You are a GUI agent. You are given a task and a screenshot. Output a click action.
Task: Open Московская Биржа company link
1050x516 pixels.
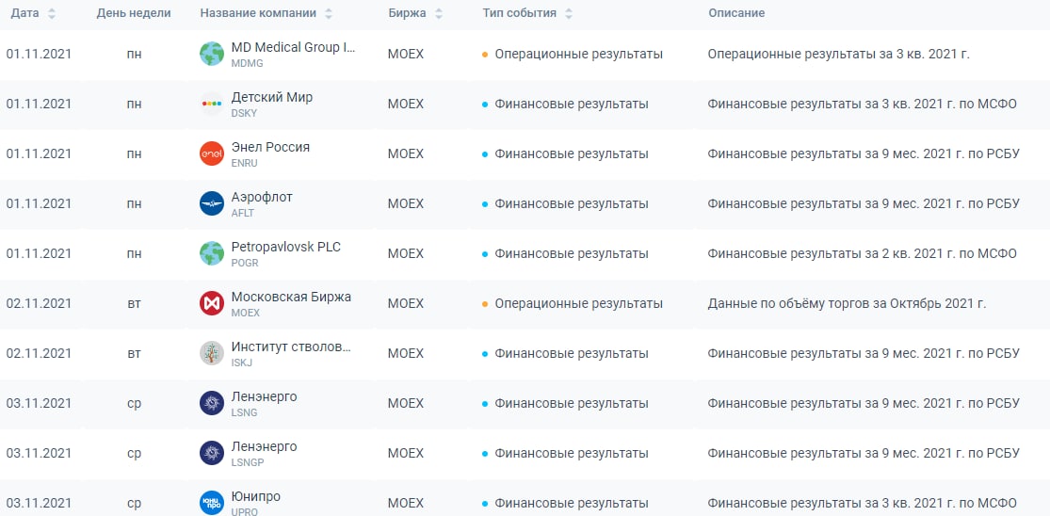[x=291, y=297]
